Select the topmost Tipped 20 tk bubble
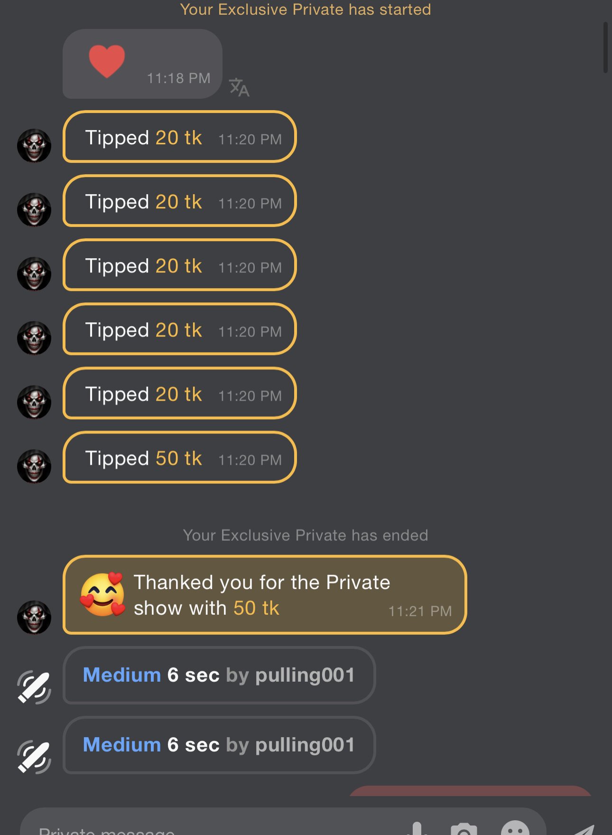Image resolution: width=612 pixels, height=835 pixels. 179,137
